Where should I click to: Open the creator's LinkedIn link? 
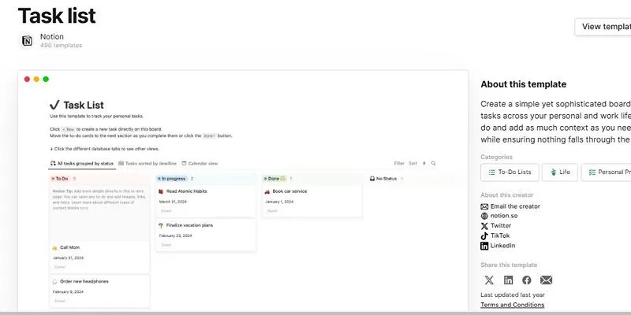pyautogui.click(x=502, y=246)
